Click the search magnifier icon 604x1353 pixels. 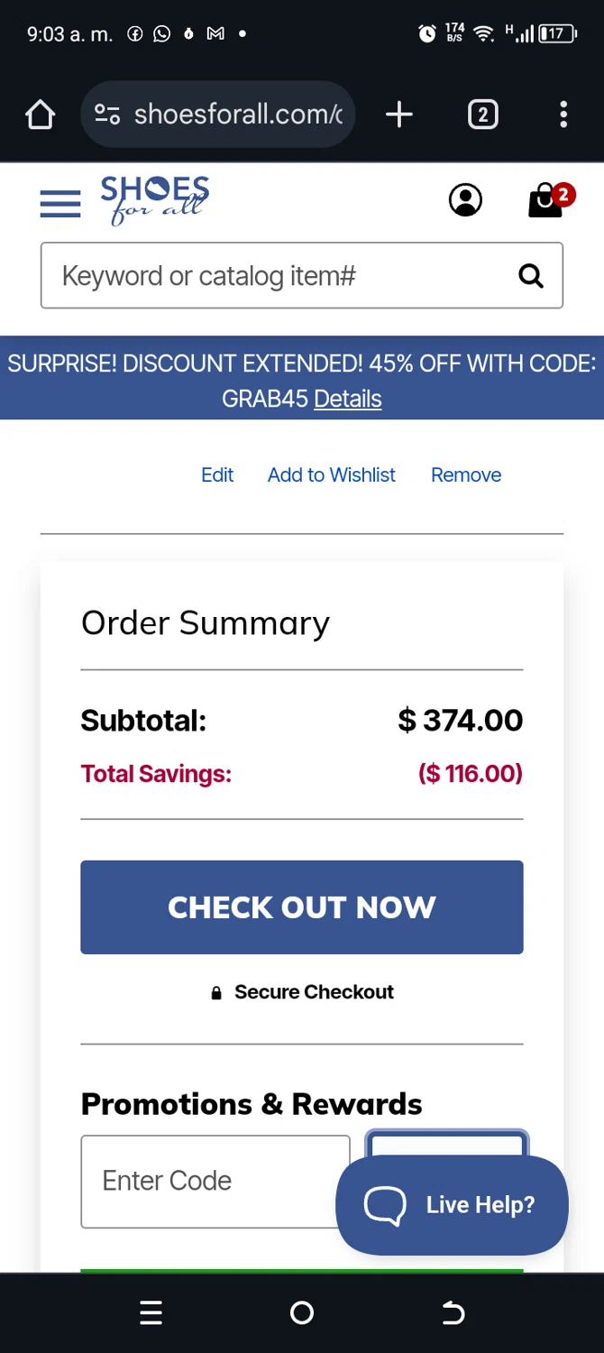[x=531, y=276]
